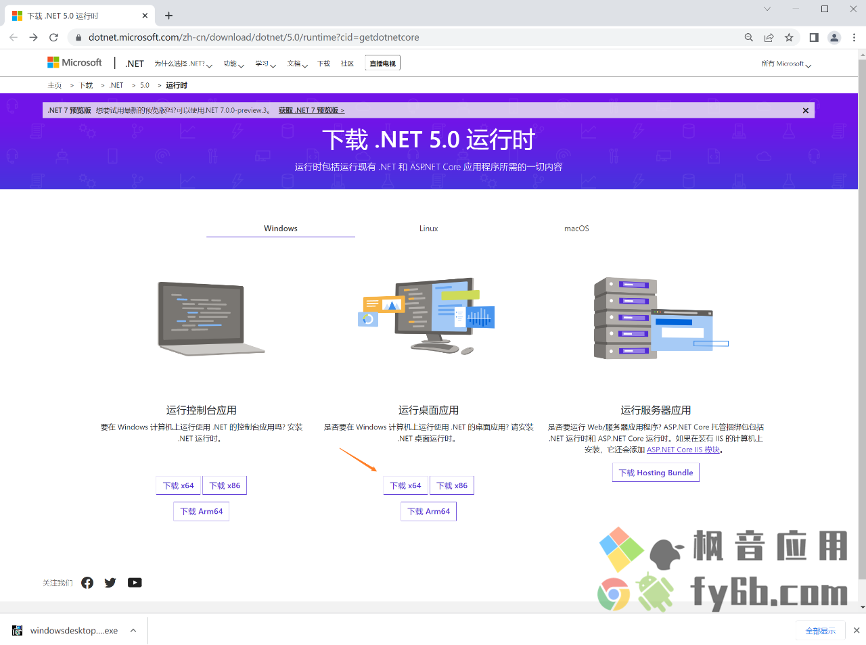Open the 社区 navigation item

347,64
